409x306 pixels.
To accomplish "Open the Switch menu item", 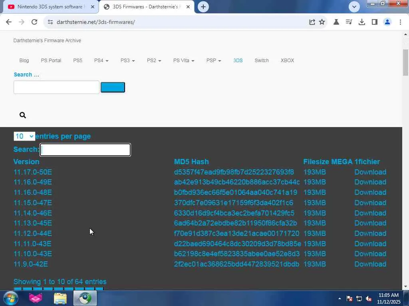I will (x=262, y=61).
